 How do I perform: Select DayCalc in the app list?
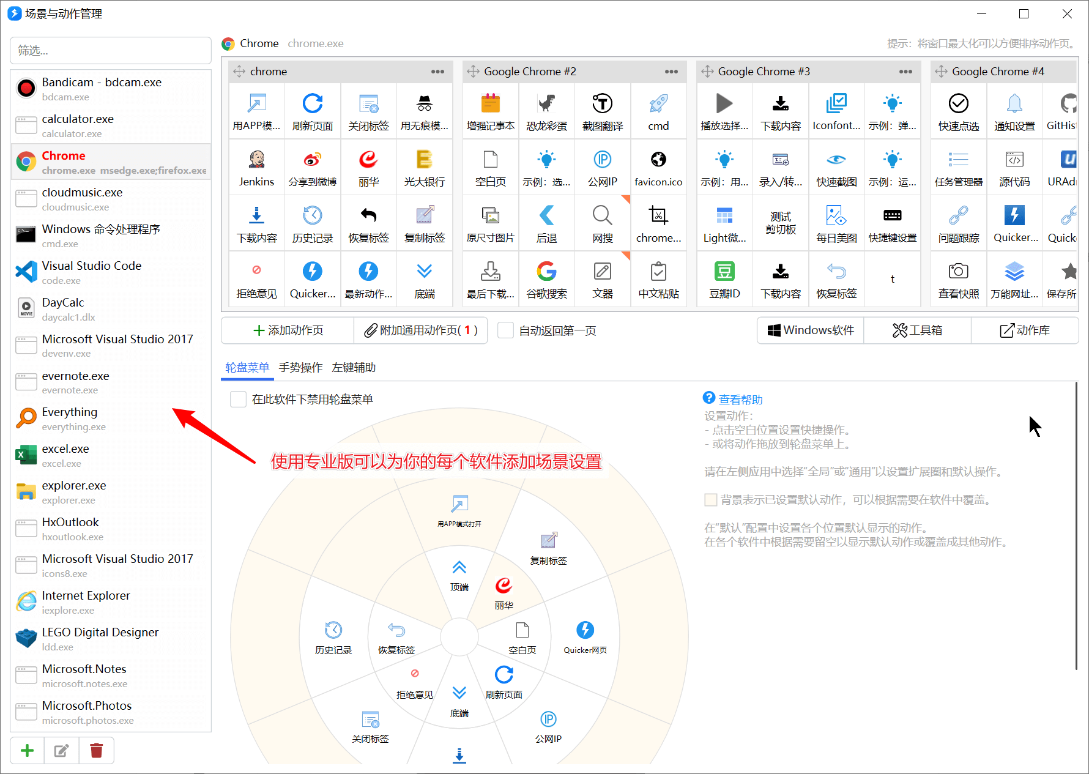pos(111,309)
